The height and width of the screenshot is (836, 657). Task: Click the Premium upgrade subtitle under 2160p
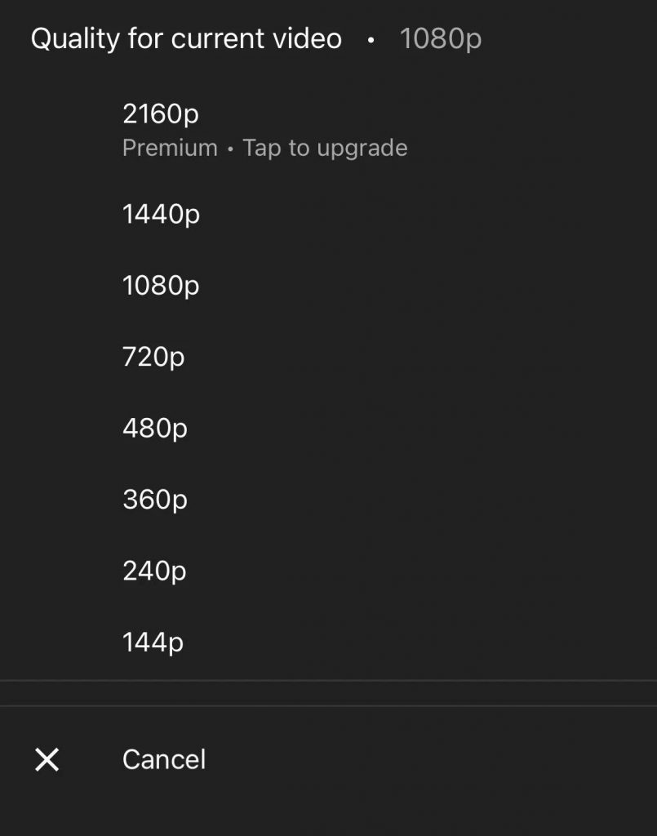coord(264,148)
